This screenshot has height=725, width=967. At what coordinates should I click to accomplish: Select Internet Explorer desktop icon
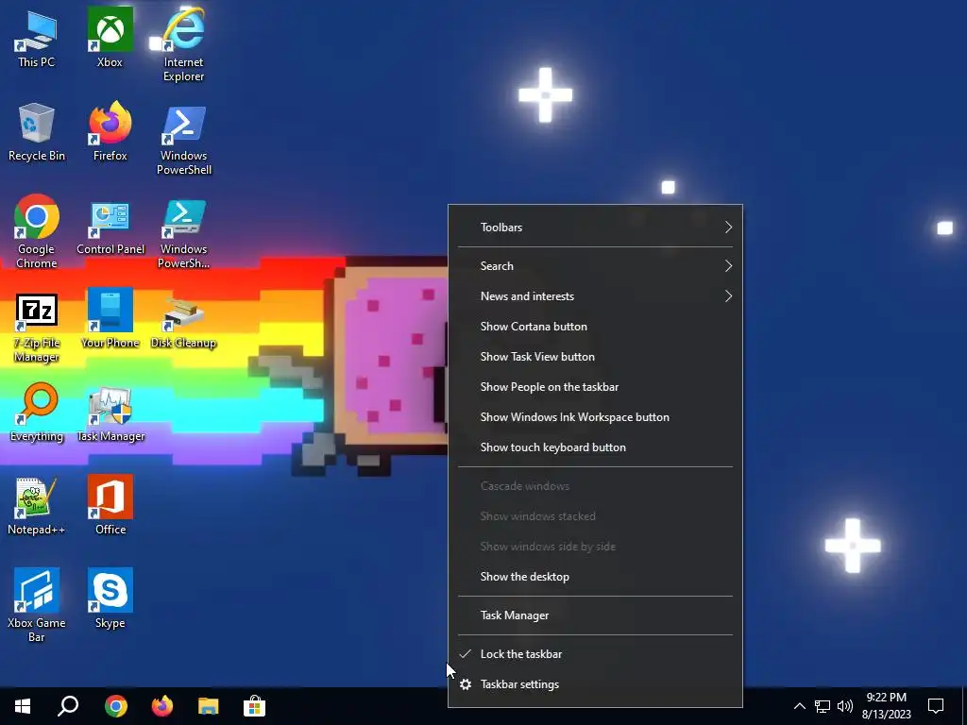(x=183, y=44)
